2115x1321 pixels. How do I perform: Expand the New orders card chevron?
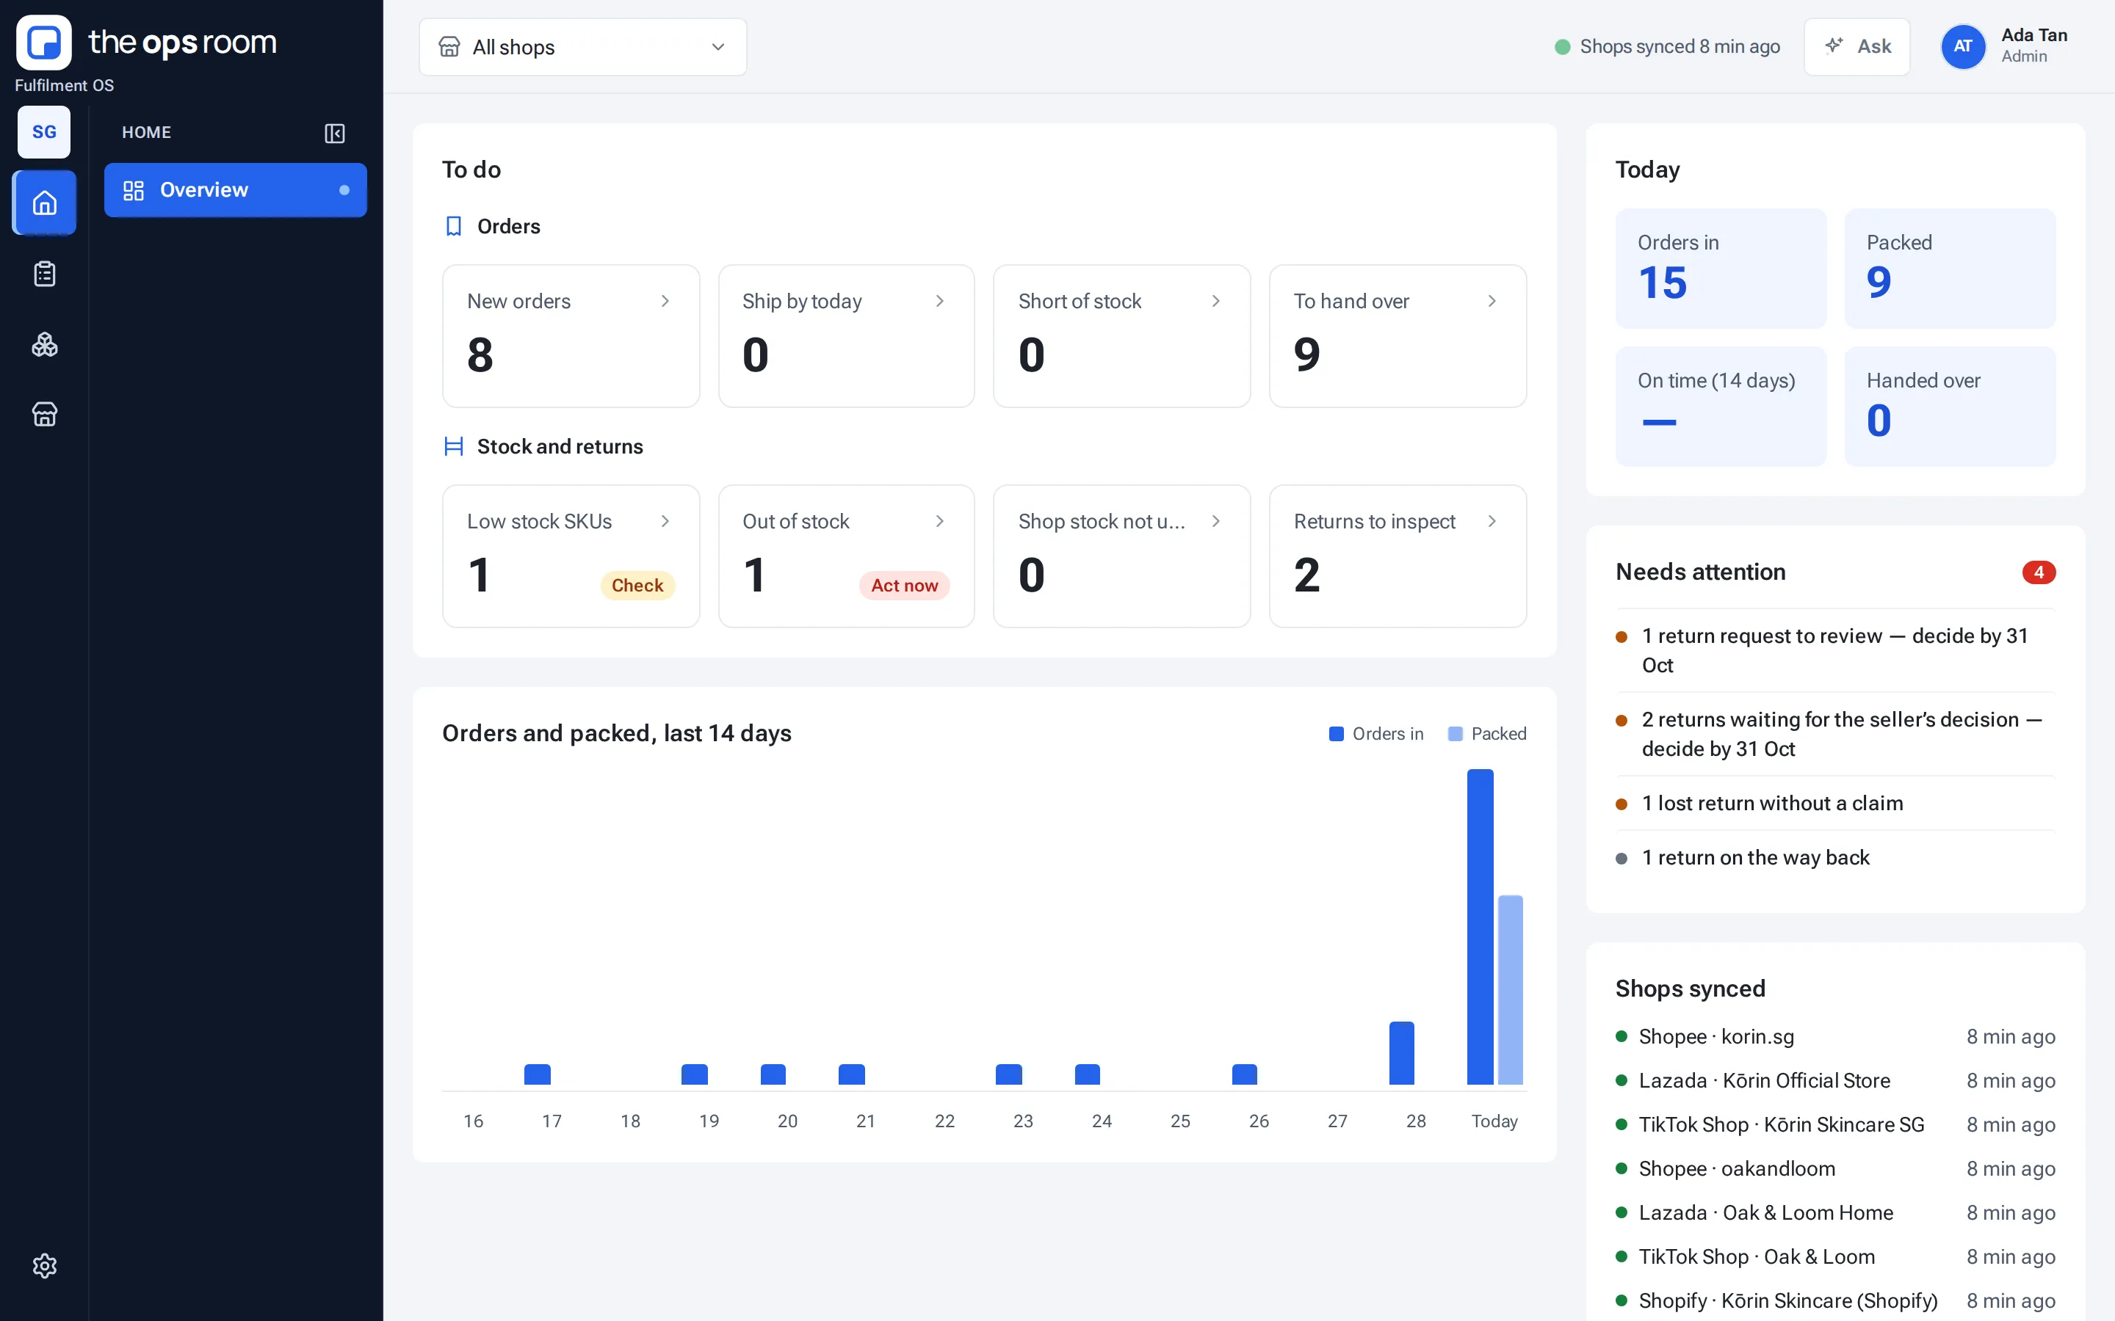(x=665, y=301)
